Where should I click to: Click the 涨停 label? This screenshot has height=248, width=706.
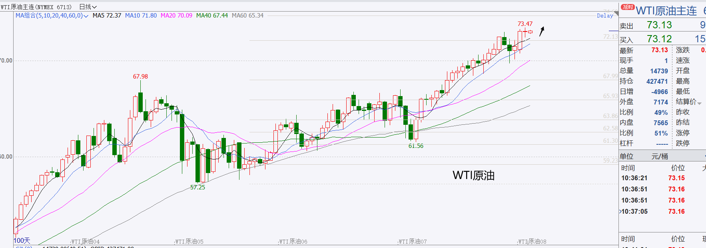point(683,133)
